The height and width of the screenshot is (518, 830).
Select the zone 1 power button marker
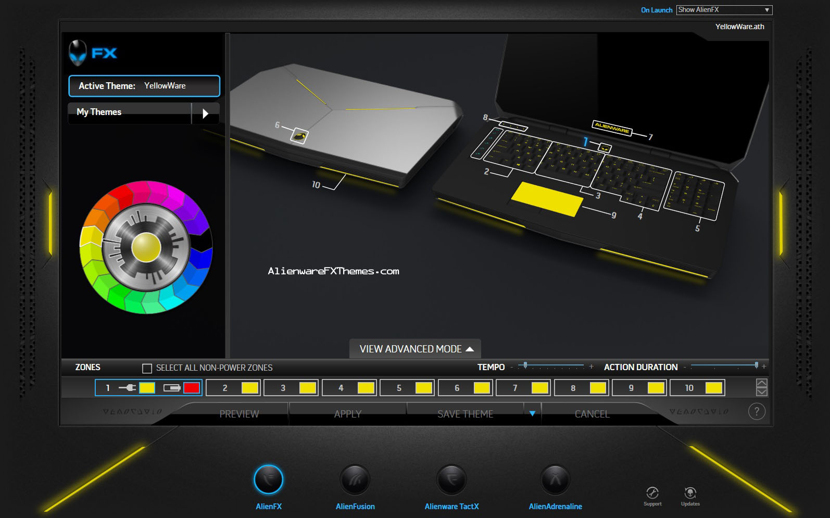coord(605,148)
